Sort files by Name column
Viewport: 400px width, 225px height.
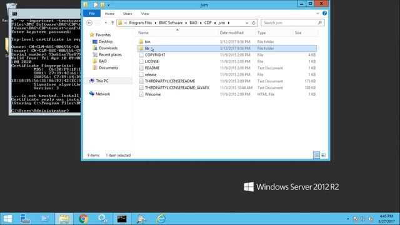coord(143,33)
